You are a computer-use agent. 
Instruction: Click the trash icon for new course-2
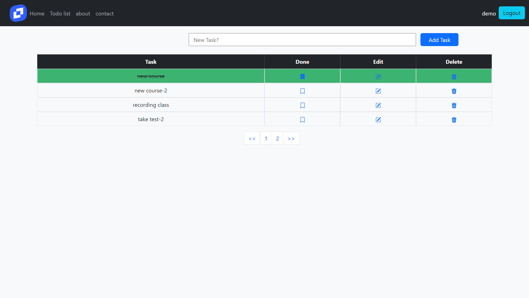tap(454, 91)
